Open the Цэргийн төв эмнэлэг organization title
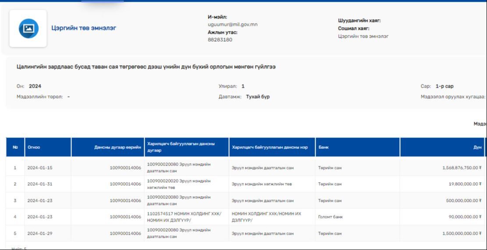The image size is (487, 250). click(84, 28)
